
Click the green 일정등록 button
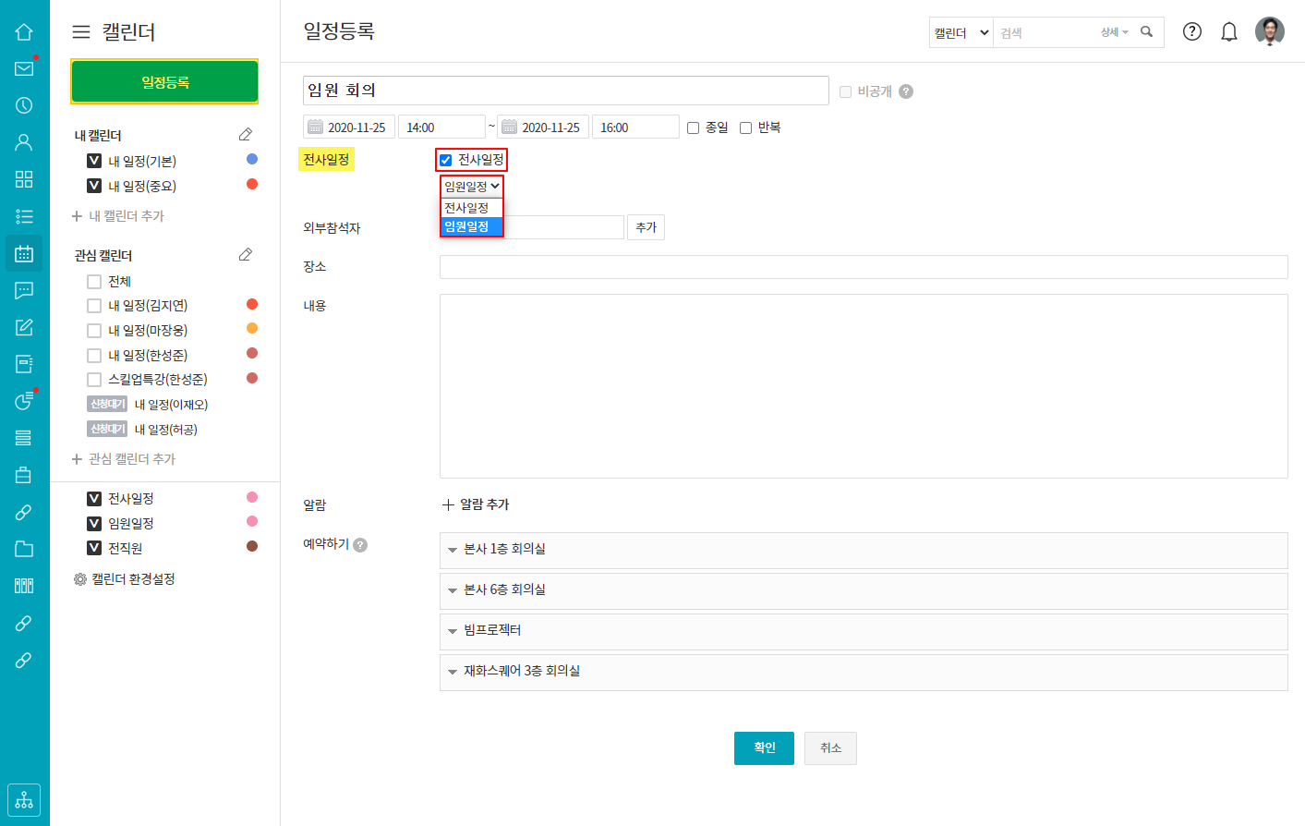(164, 82)
